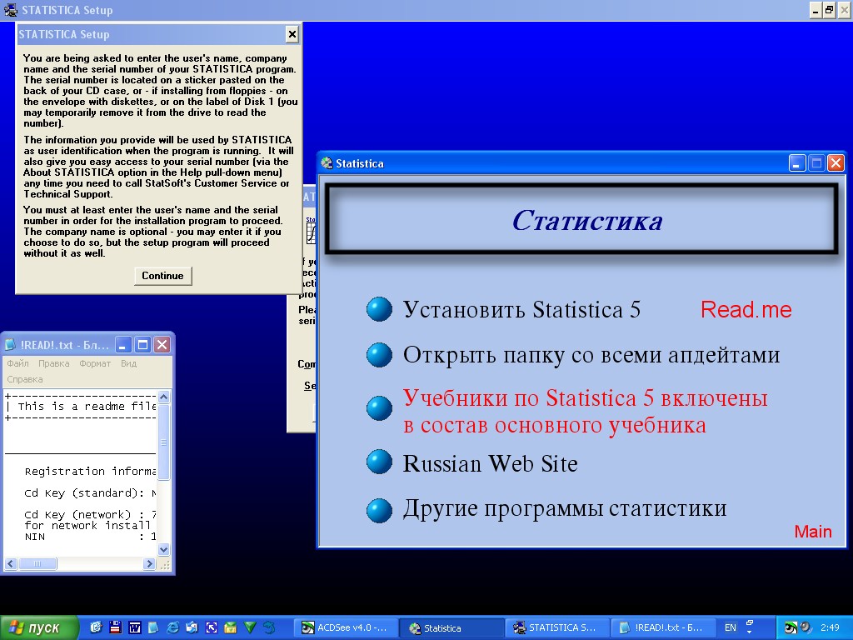Click the blue bullet beside Установить Statistica 5
The width and height of the screenshot is (853, 640).
379,309
